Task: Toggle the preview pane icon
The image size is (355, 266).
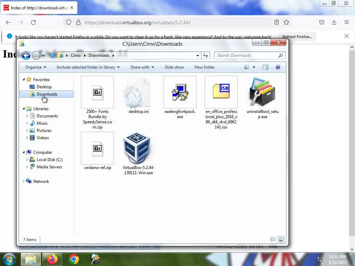Action: click(x=265, y=67)
